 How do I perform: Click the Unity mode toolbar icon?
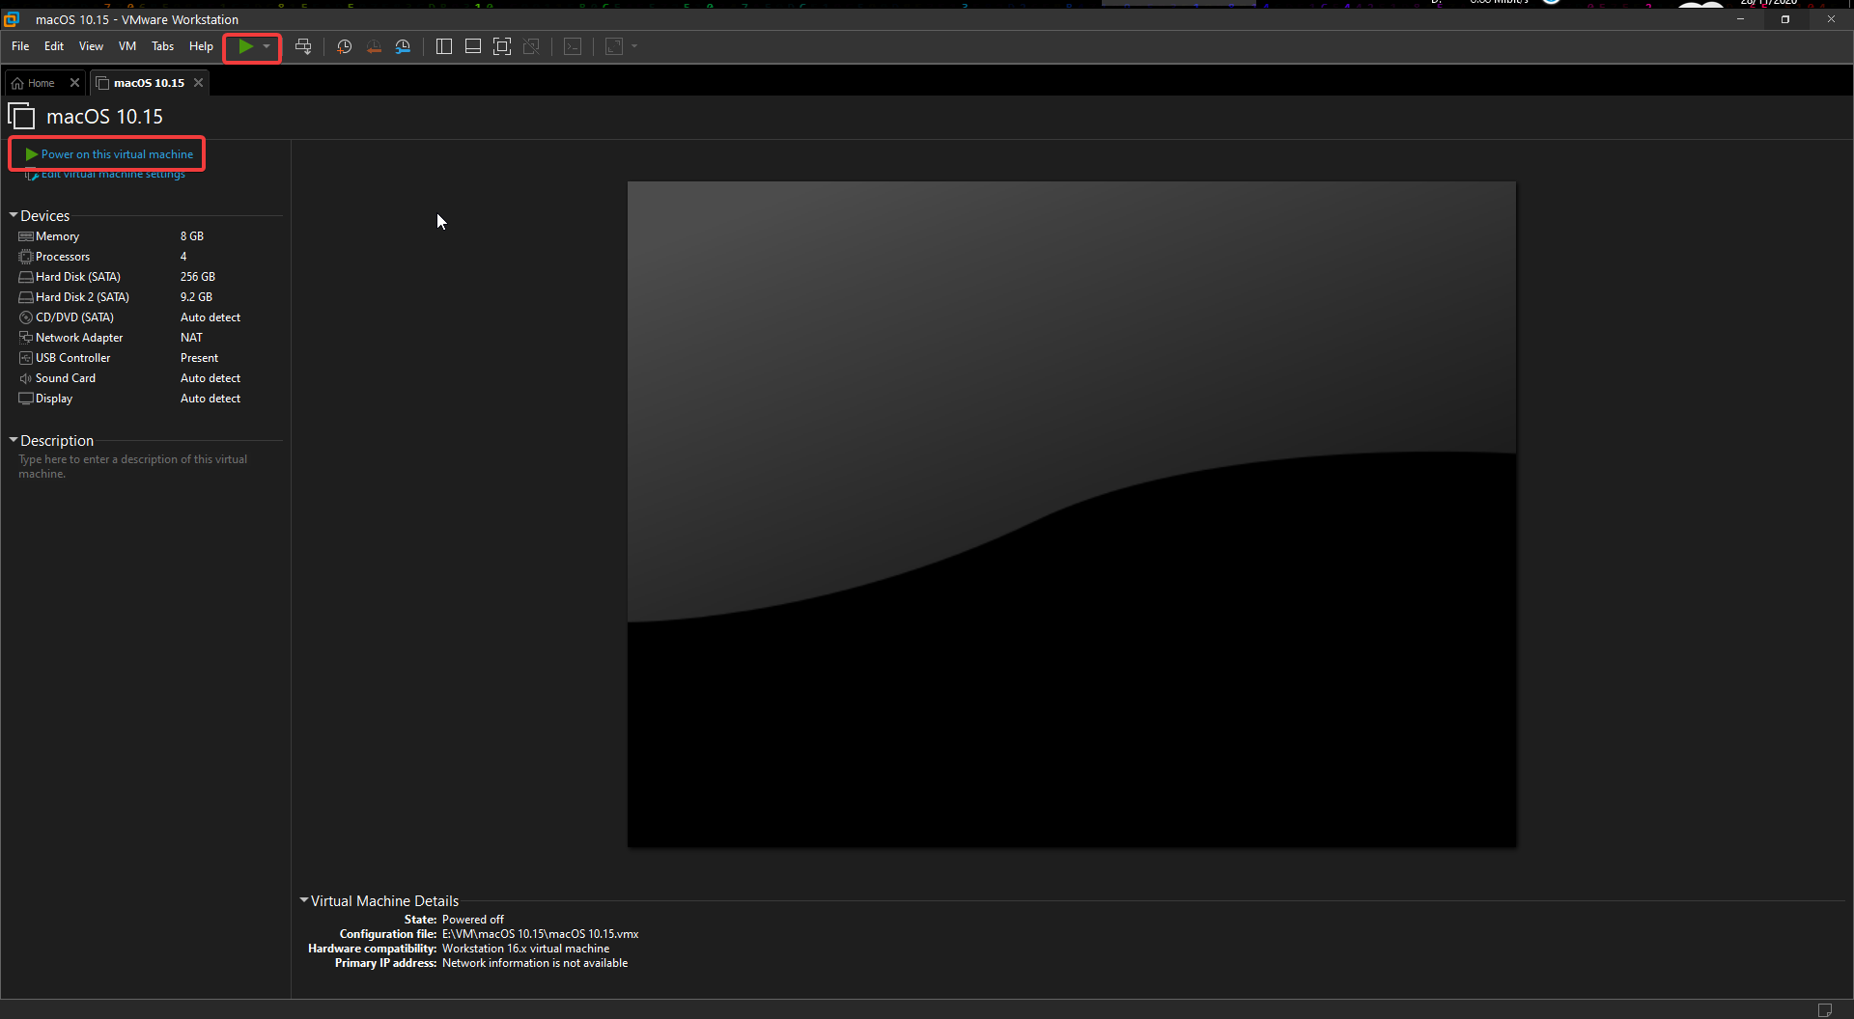531,46
